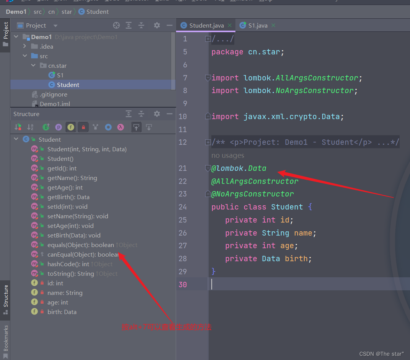Toggle Sort by Visibility in Structure panel
Screen dimensions: 410x360
click(x=18, y=127)
